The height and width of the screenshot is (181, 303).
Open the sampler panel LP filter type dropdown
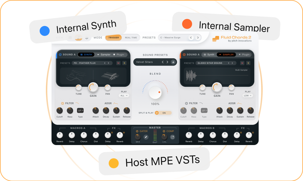(204, 111)
